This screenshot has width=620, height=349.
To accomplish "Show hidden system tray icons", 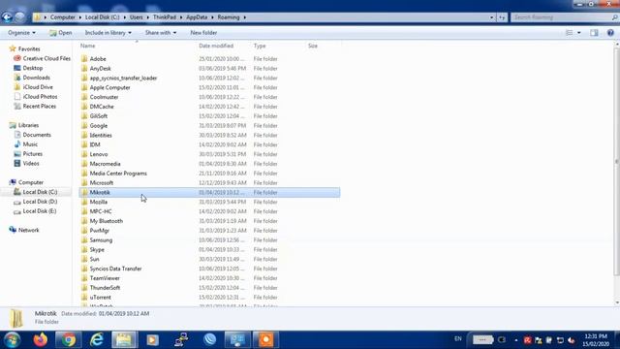I will pyautogui.click(x=516, y=340).
